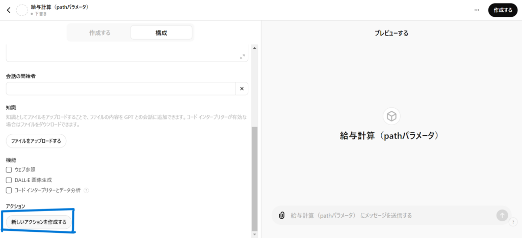The width and height of the screenshot is (522, 238).
Task: Toggle コード インタープリターとデータ分析 checkbox
Action: 9,190
